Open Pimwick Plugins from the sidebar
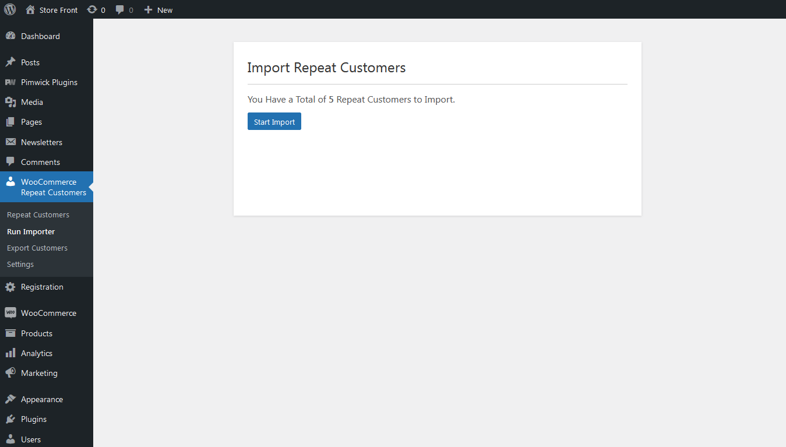 click(49, 82)
